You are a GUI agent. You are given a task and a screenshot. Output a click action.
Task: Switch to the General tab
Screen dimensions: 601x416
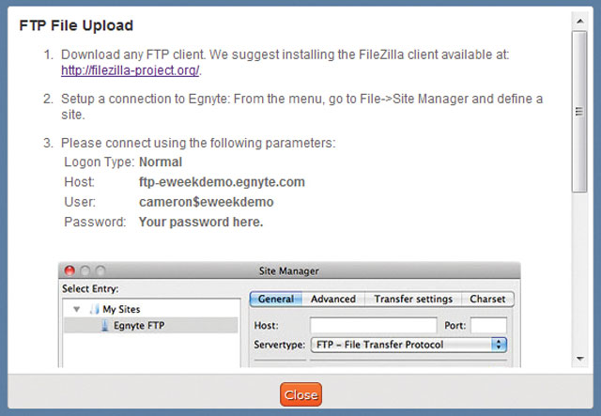point(276,299)
